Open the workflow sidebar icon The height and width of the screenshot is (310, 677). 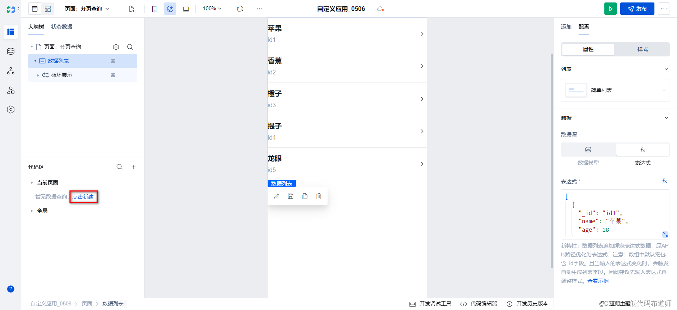11,71
